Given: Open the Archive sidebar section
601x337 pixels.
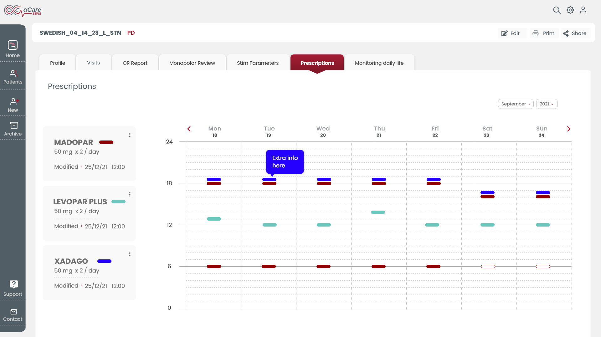Looking at the screenshot, I should pyautogui.click(x=14, y=125).
